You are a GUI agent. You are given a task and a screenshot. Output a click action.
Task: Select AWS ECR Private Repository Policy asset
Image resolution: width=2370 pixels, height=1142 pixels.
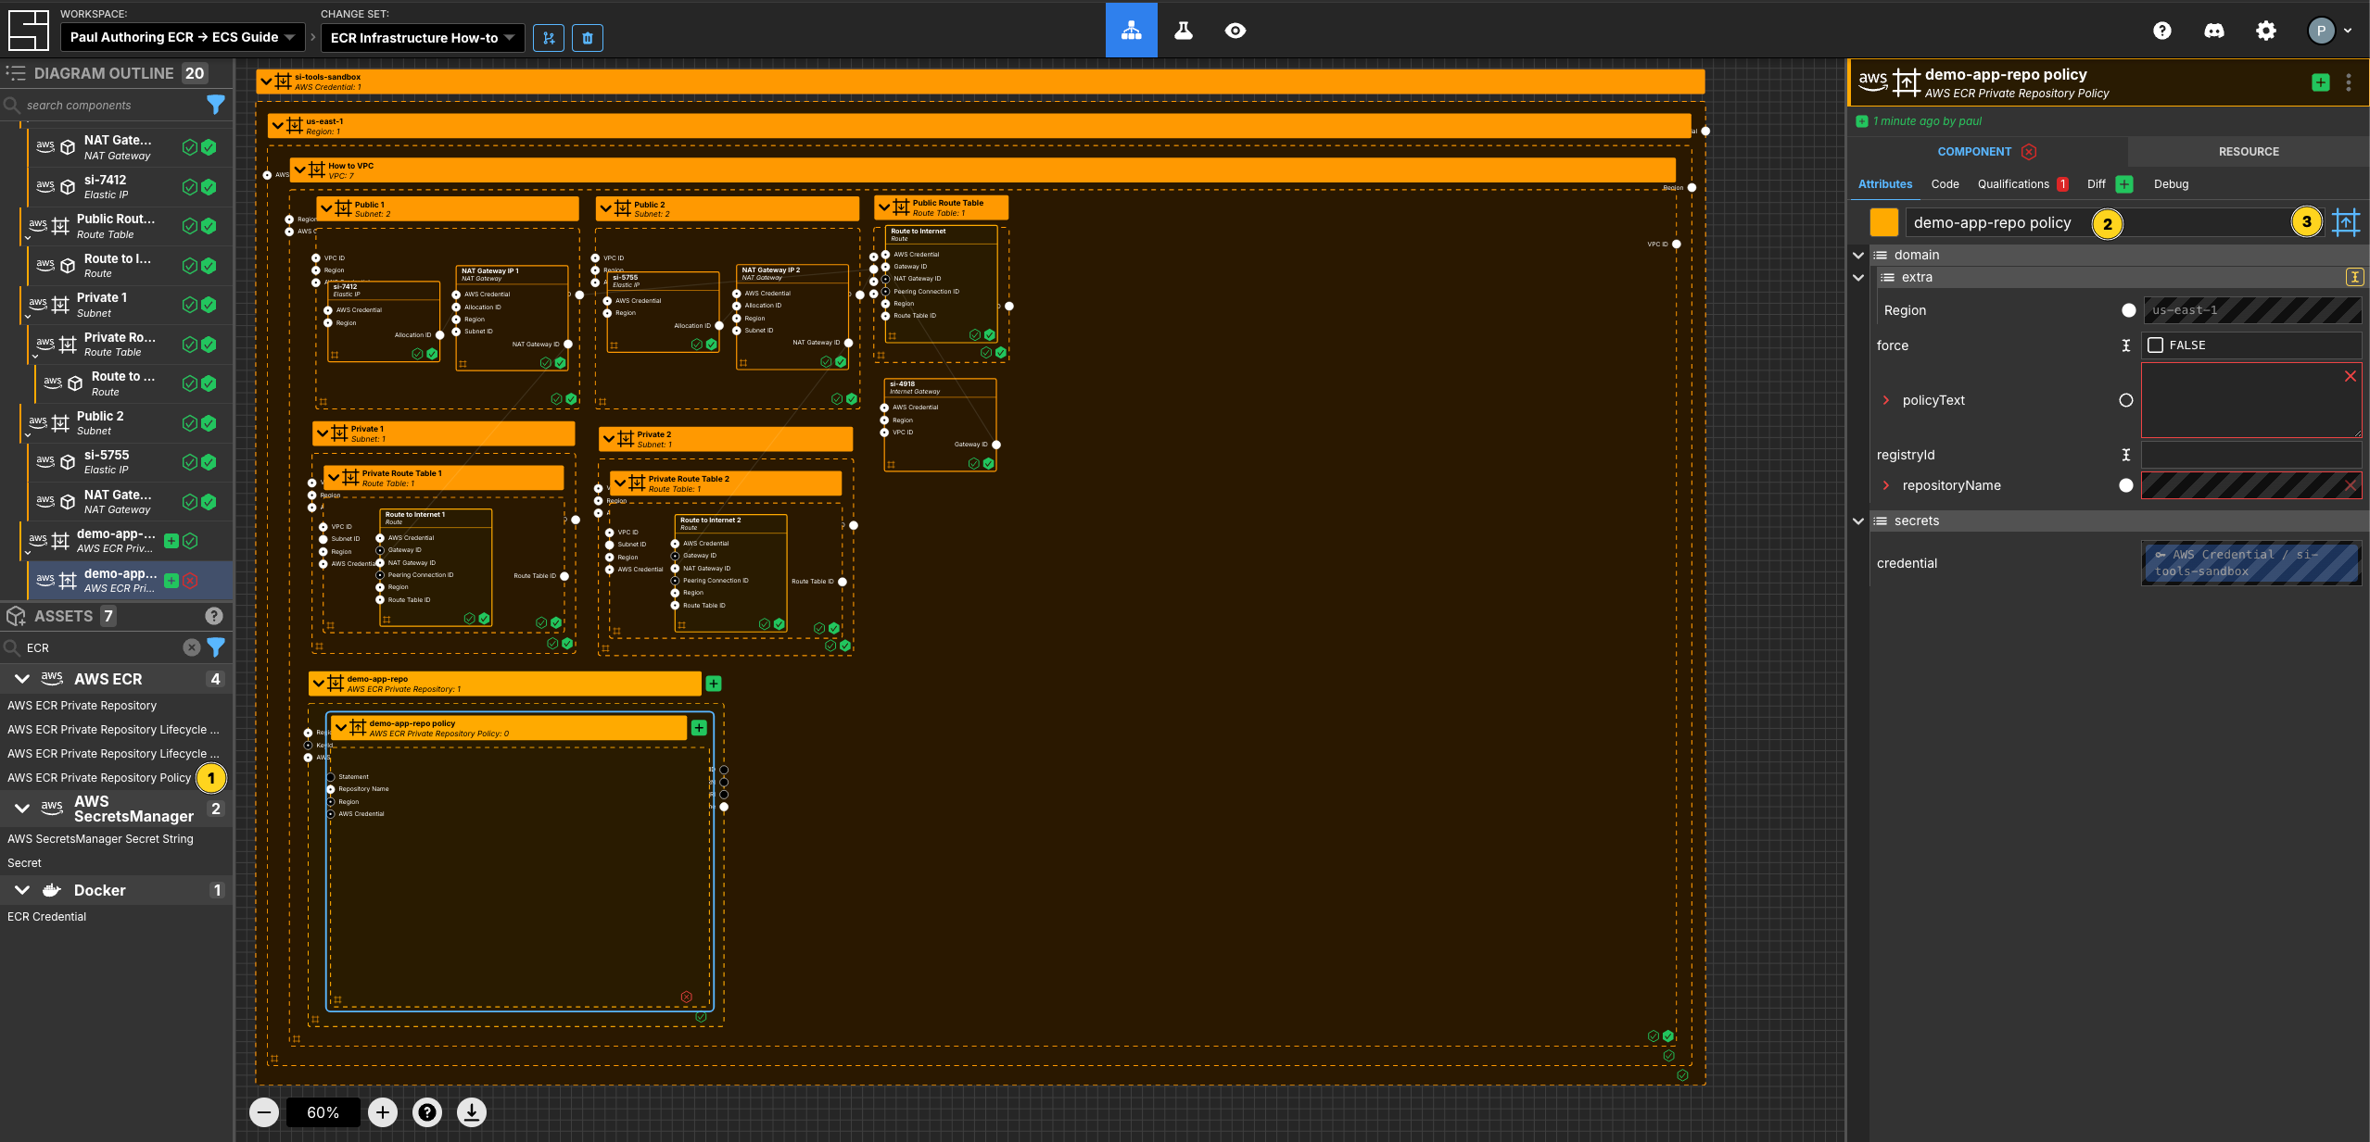click(99, 778)
